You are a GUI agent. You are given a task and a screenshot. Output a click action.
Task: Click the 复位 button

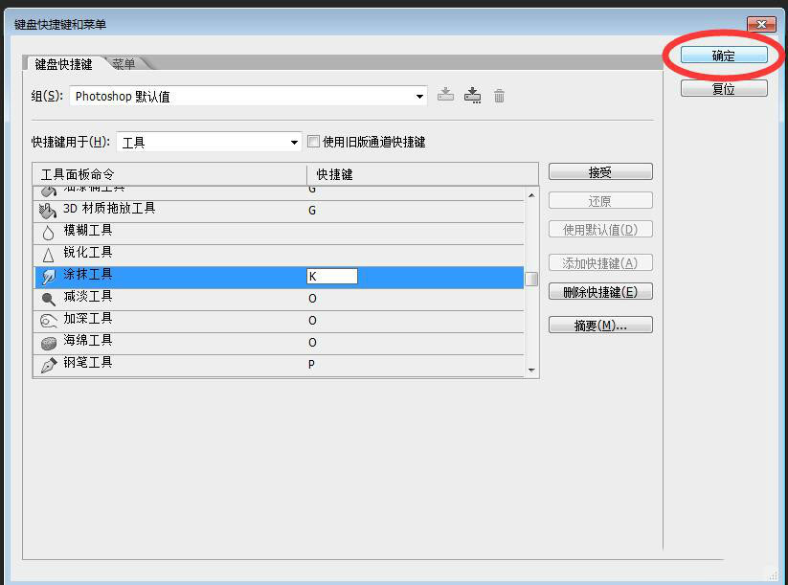(x=724, y=88)
